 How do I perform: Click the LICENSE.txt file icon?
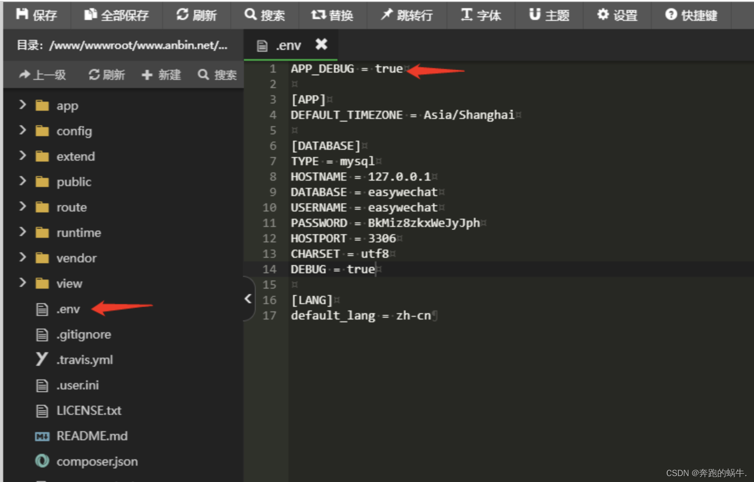[42, 411]
